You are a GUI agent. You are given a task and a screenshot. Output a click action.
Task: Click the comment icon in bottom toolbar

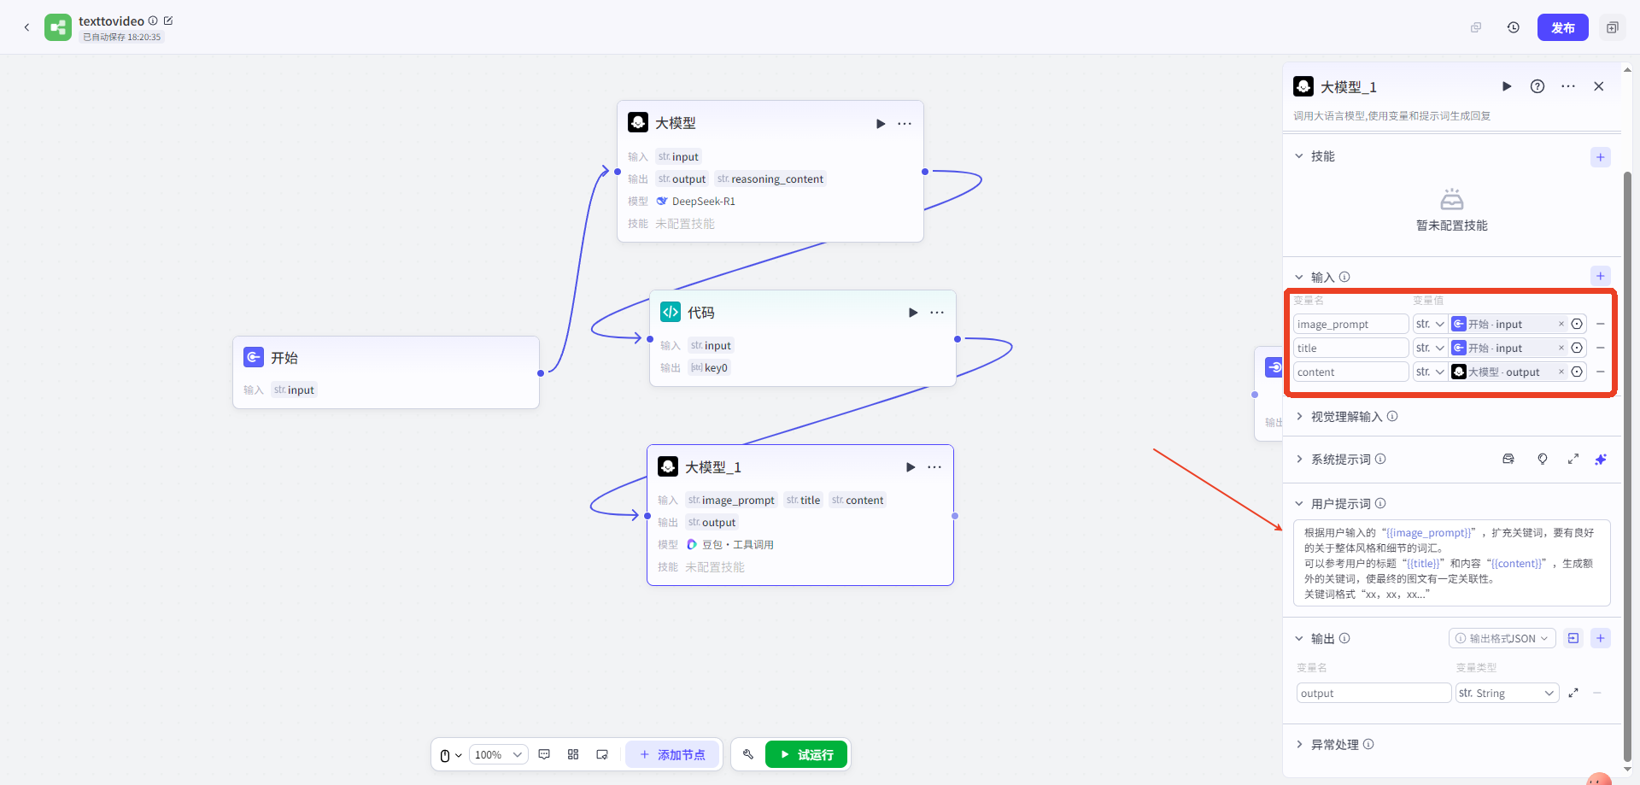pos(544,754)
